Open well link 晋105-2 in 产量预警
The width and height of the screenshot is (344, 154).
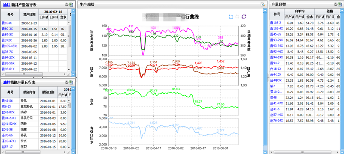pos(276,23)
